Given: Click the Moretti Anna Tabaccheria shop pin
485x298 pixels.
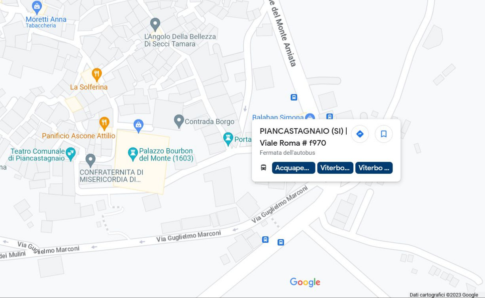Looking at the screenshot, I should (37, 6).
